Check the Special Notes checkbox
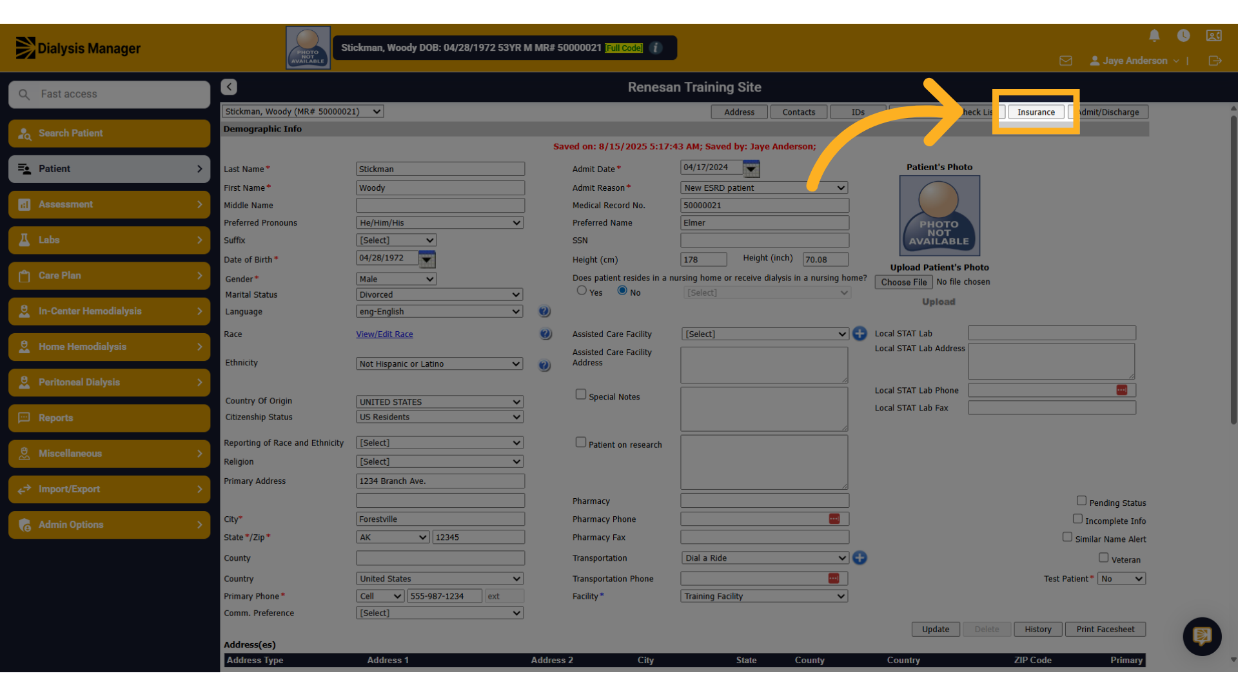 coord(581,394)
